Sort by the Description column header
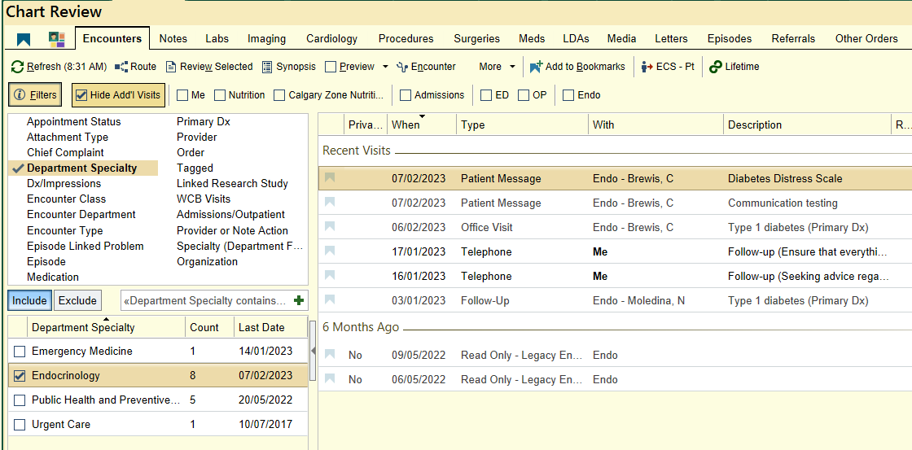Image resolution: width=912 pixels, height=450 pixels. coord(807,125)
